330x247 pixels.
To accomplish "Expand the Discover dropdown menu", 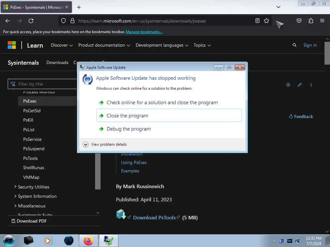I will [x=62, y=45].
